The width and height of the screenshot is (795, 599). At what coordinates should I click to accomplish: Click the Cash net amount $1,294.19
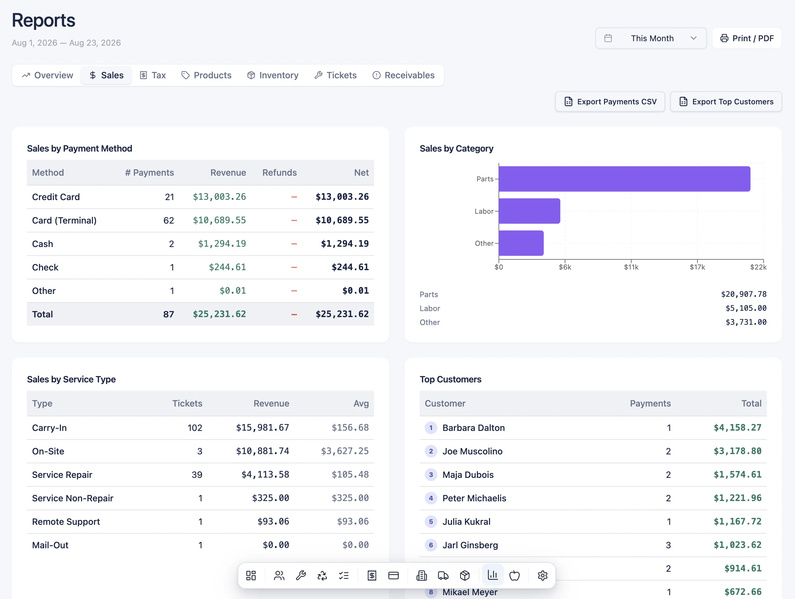pyautogui.click(x=345, y=244)
